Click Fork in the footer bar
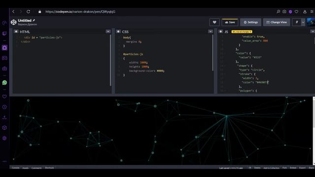This screenshot has width=315, height=177. click(x=284, y=168)
